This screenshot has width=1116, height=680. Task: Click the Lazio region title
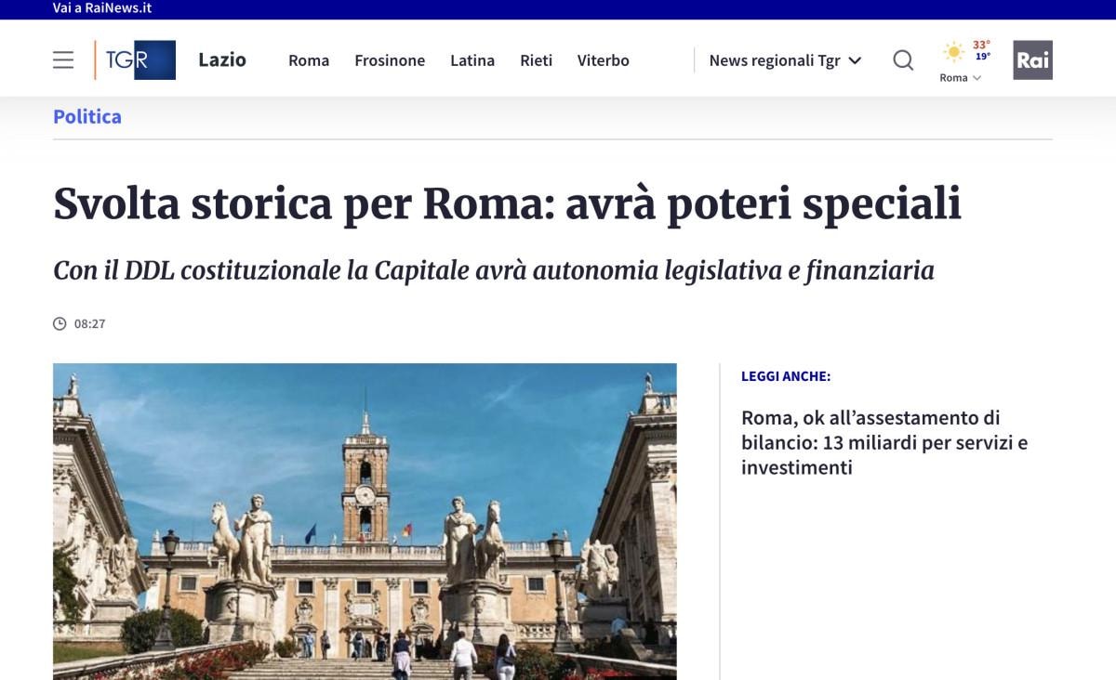coord(222,60)
